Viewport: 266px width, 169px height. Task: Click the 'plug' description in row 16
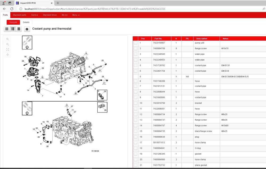[x=197, y=137]
